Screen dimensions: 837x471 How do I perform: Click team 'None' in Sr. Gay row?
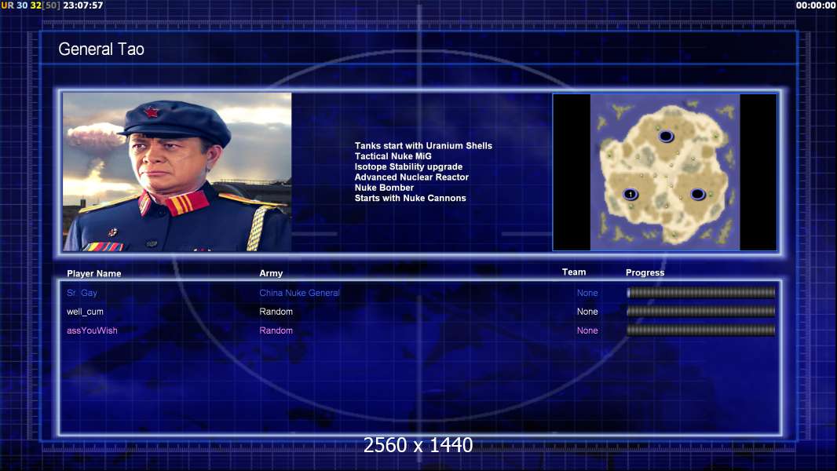coord(587,293)
